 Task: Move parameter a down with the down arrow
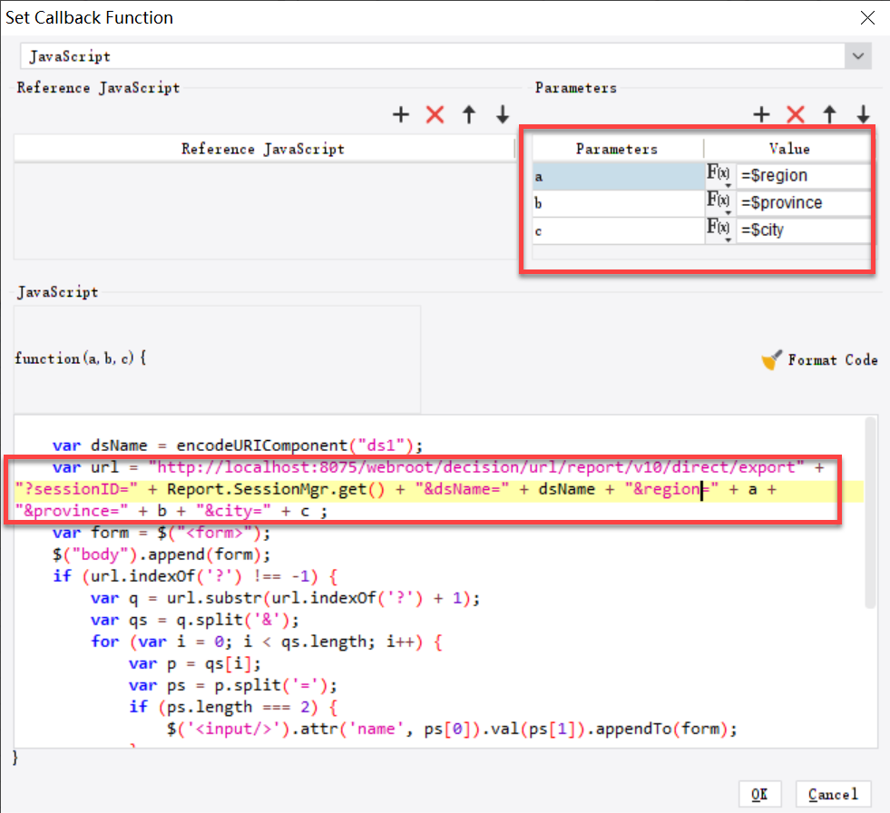(x=862, y=114)
